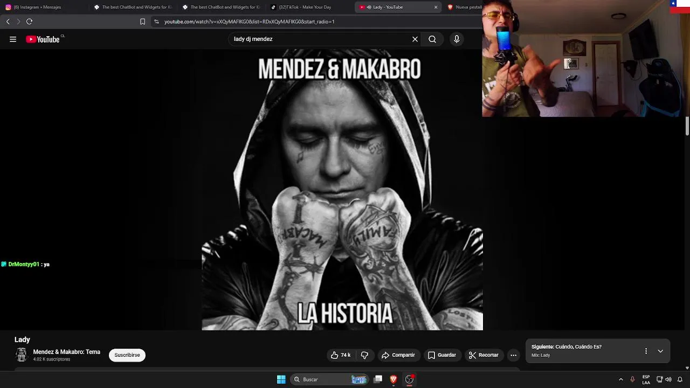Like the video showing 74 k likes
Viewport: 690px width, 388px height.
[x=341, y=355]
